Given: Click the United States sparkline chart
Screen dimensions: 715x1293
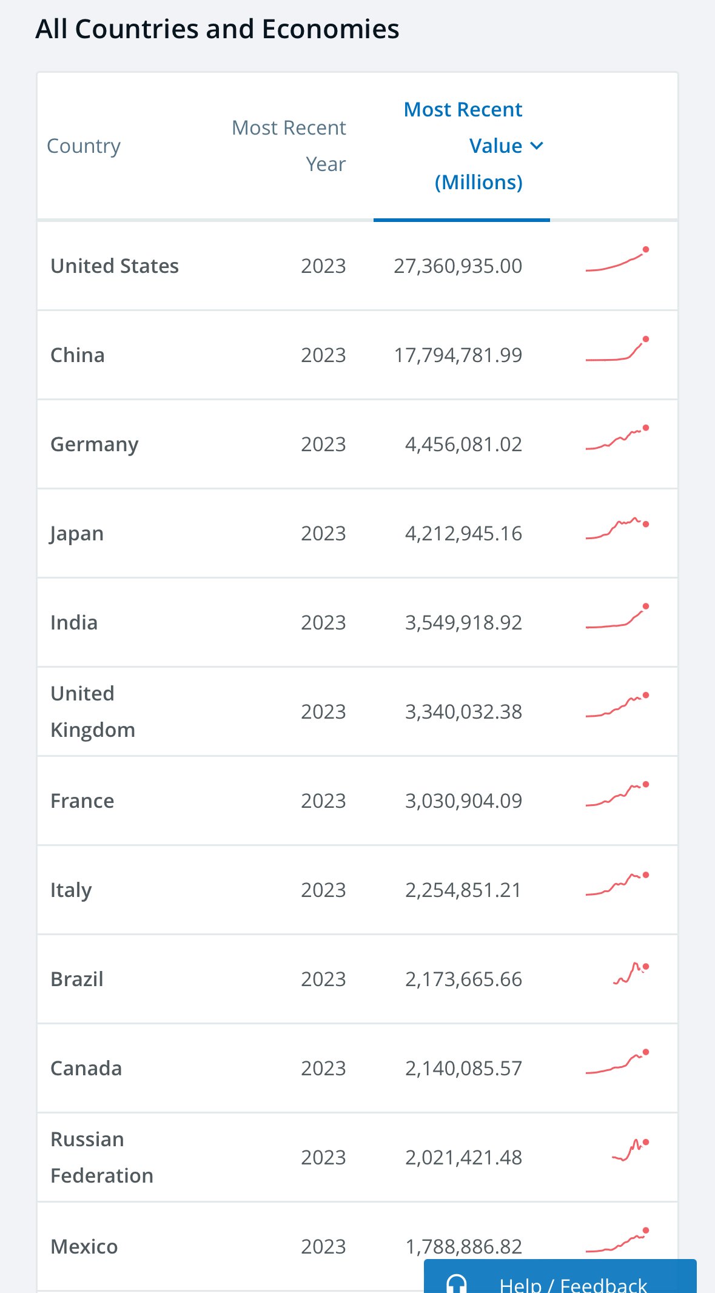Looking at the screenshot, I should pos(617,261).
